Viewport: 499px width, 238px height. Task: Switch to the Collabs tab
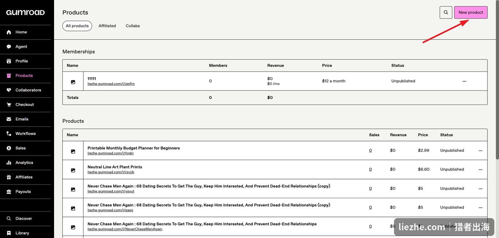pos(133,26)
